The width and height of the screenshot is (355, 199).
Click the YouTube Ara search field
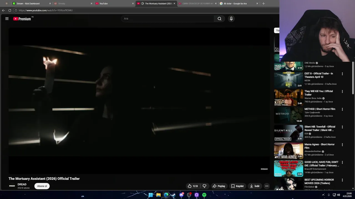[168, 19]
